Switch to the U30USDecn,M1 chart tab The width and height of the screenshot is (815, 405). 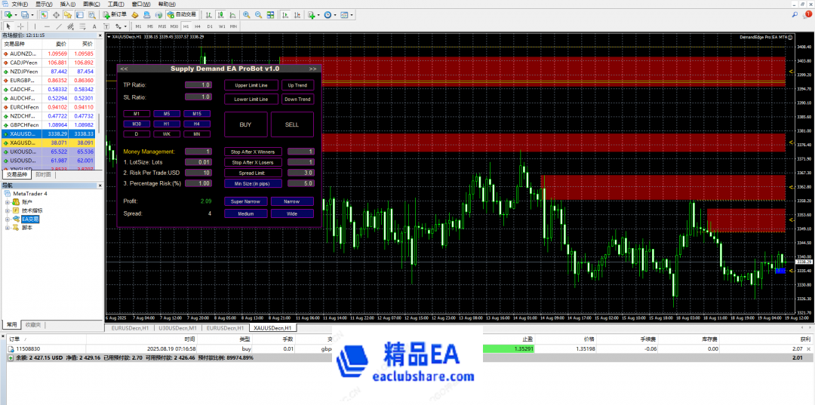coord(177,329)
